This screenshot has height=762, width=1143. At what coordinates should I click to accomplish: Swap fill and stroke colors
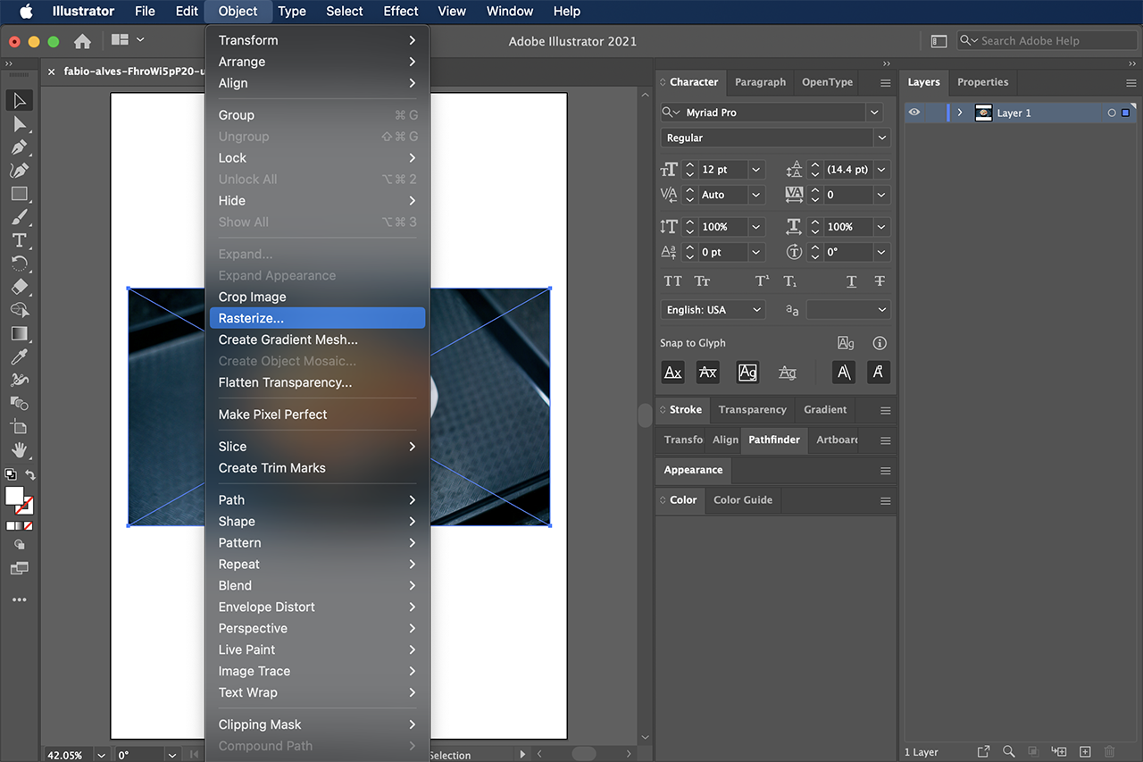[x=30, y=474]
